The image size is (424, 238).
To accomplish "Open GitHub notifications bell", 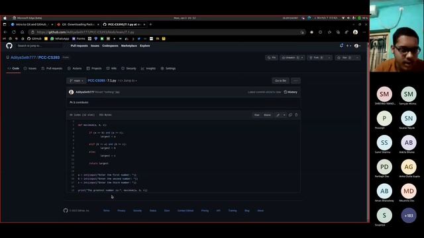I will (342, 46).
